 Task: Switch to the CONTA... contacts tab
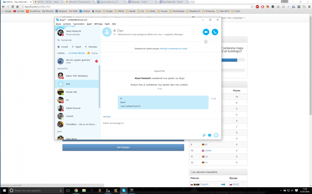61,53
